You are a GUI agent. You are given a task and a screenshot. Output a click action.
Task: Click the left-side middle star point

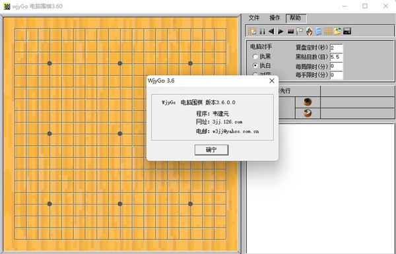click(x=49, y=133)
